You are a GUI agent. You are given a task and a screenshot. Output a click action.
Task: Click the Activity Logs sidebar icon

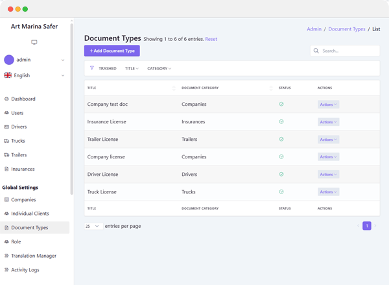point(6,269)
